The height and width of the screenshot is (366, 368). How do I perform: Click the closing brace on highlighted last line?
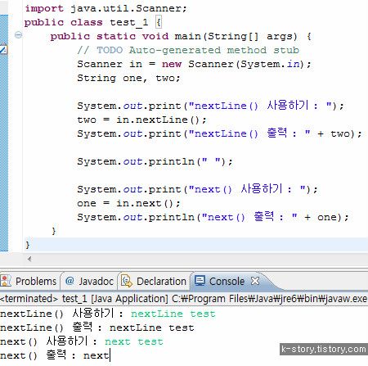[27, 245]
